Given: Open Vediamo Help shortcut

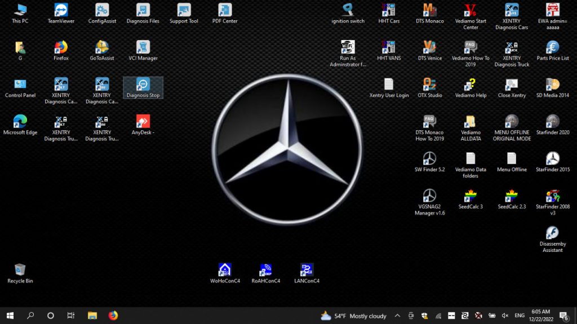Looking at the screenshot, I should (471, 88).
